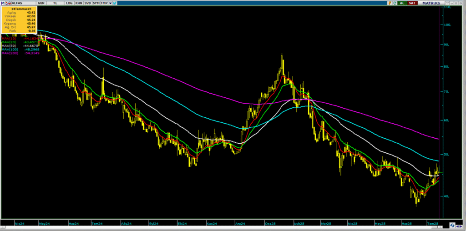Click the red SAT sell button
The image size is (466, 231).
point(412,3)
